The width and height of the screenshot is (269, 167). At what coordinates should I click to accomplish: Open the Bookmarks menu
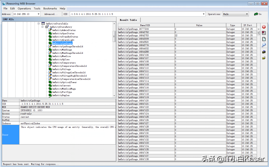50,9
